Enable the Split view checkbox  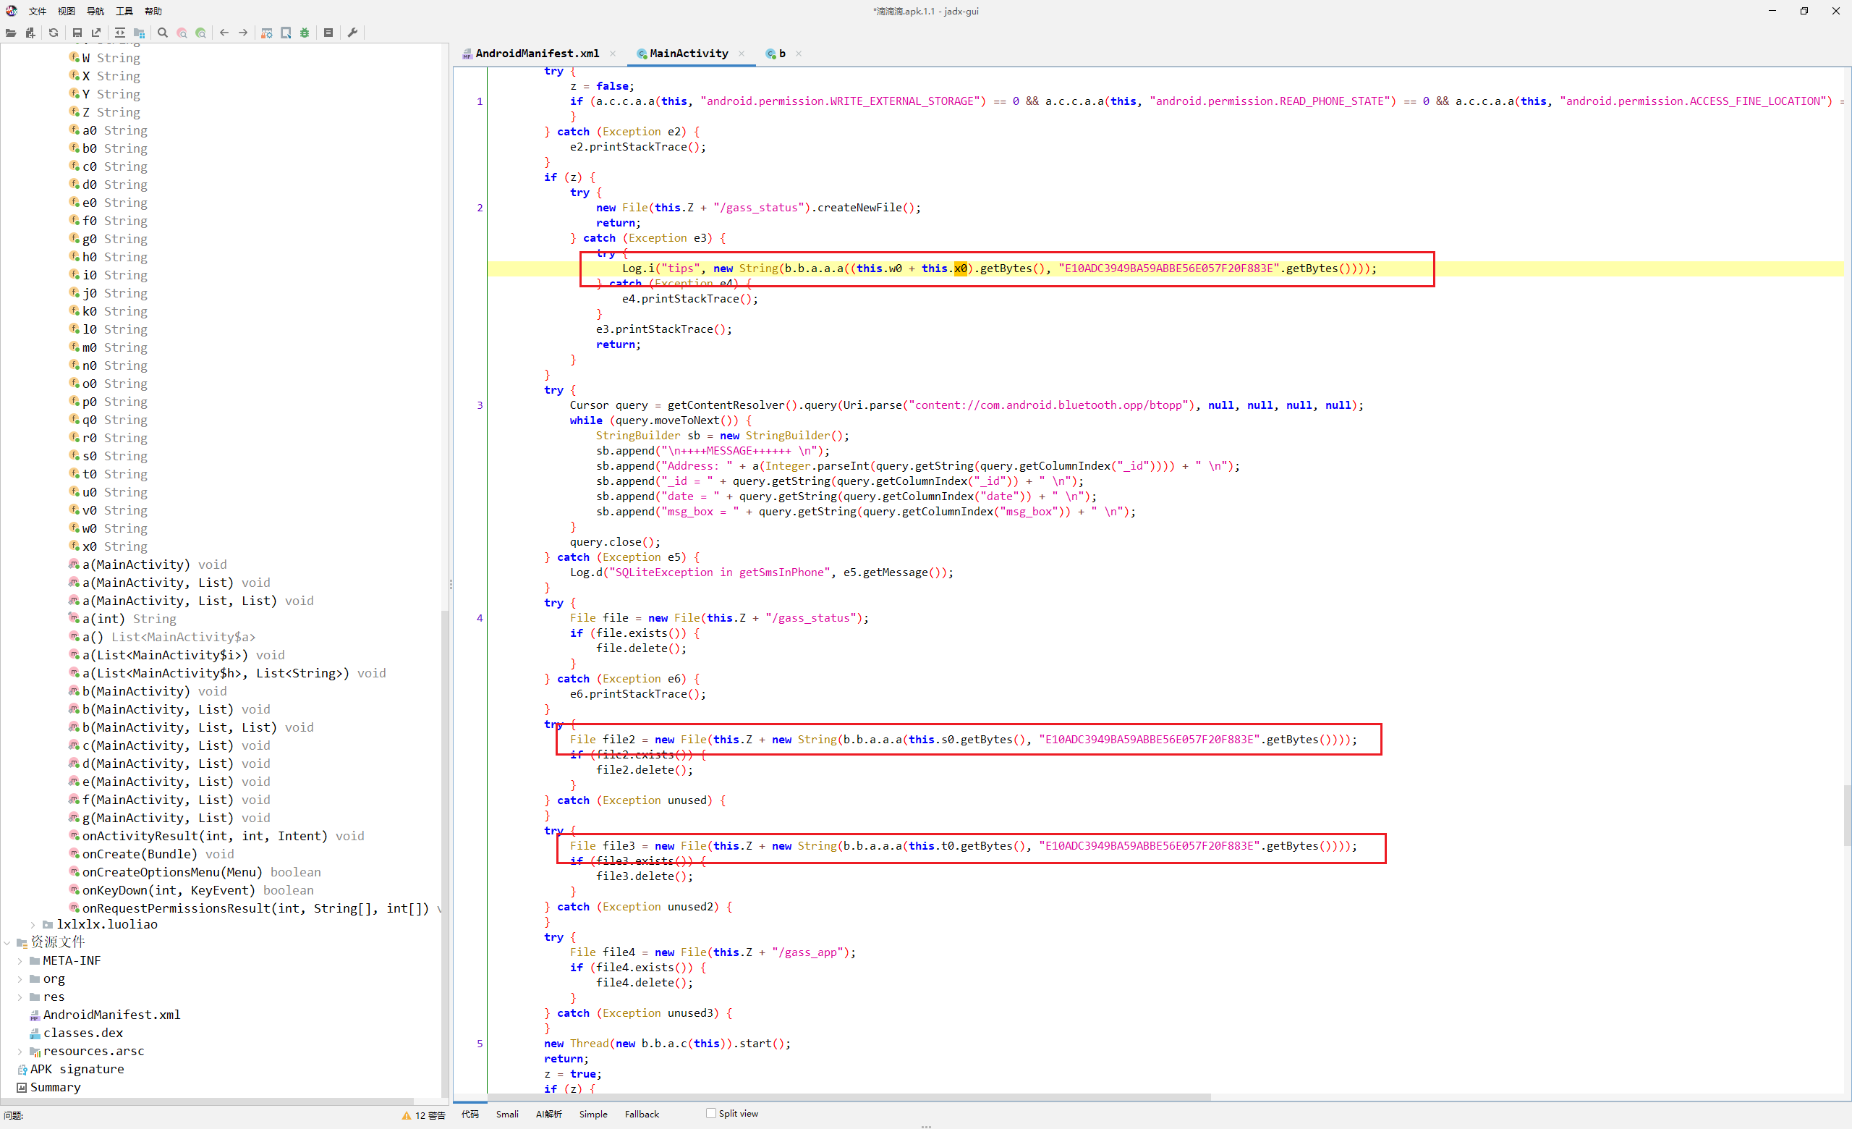click(x=711, y=1113)
